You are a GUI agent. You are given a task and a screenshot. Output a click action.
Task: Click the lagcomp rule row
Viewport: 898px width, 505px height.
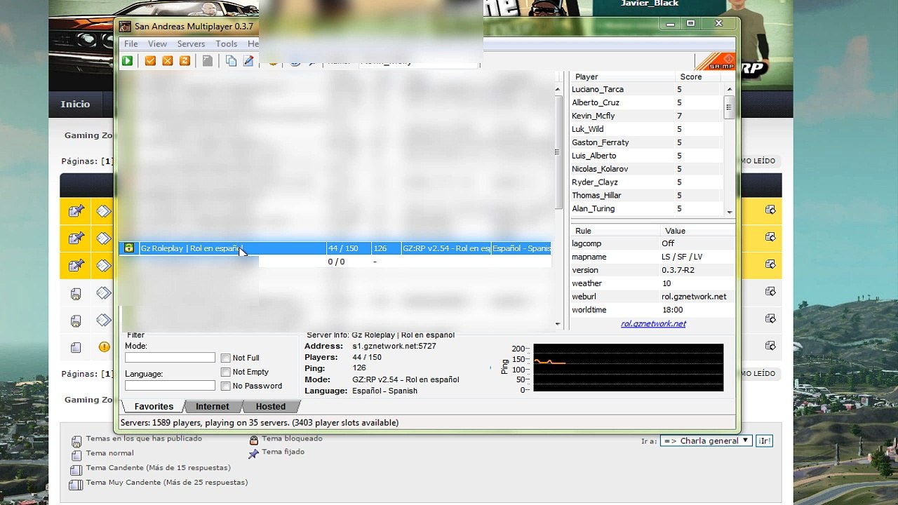tap(653, 244)
